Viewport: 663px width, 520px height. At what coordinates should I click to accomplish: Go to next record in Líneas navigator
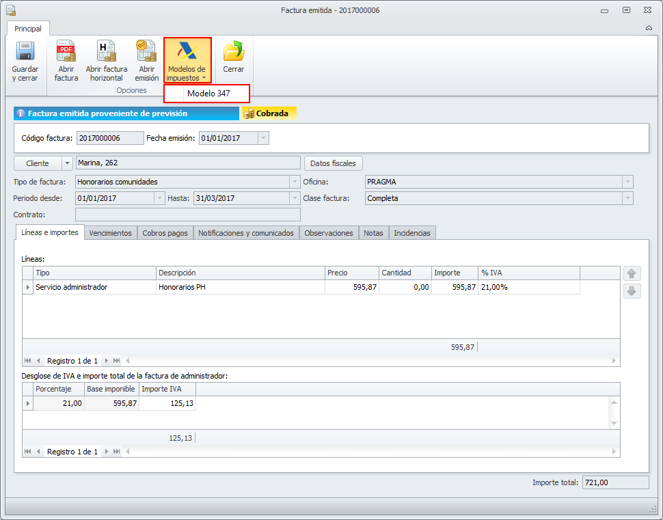[107, 360]
